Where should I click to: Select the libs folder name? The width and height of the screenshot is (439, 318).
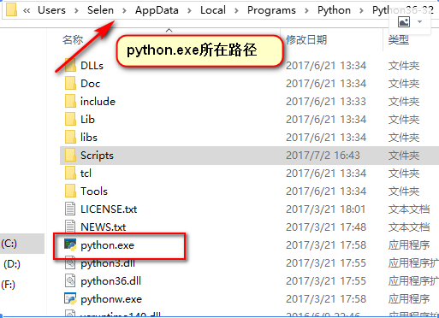(x=89, y=138)
